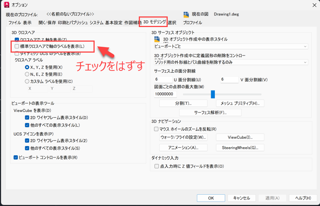Screen dimensions: 320x206
Task: Click the custom label Y field
Action: click(60, 89)
